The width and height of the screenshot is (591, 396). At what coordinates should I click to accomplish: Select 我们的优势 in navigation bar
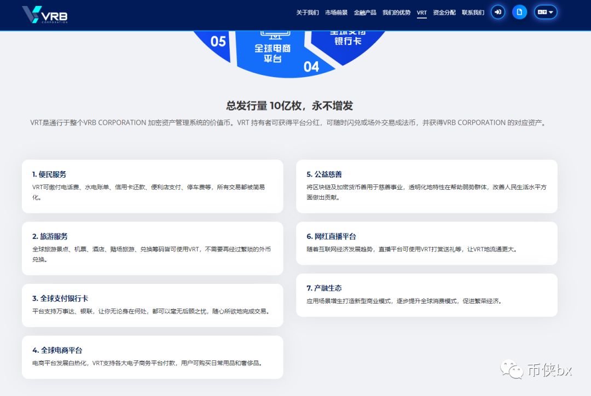pyautogui.click(x=397, y=13)
